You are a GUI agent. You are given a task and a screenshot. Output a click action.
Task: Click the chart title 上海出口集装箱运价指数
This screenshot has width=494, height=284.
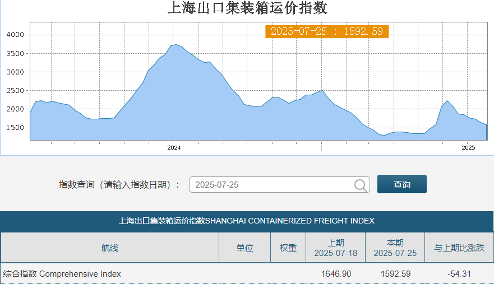[x=247, y=8]
